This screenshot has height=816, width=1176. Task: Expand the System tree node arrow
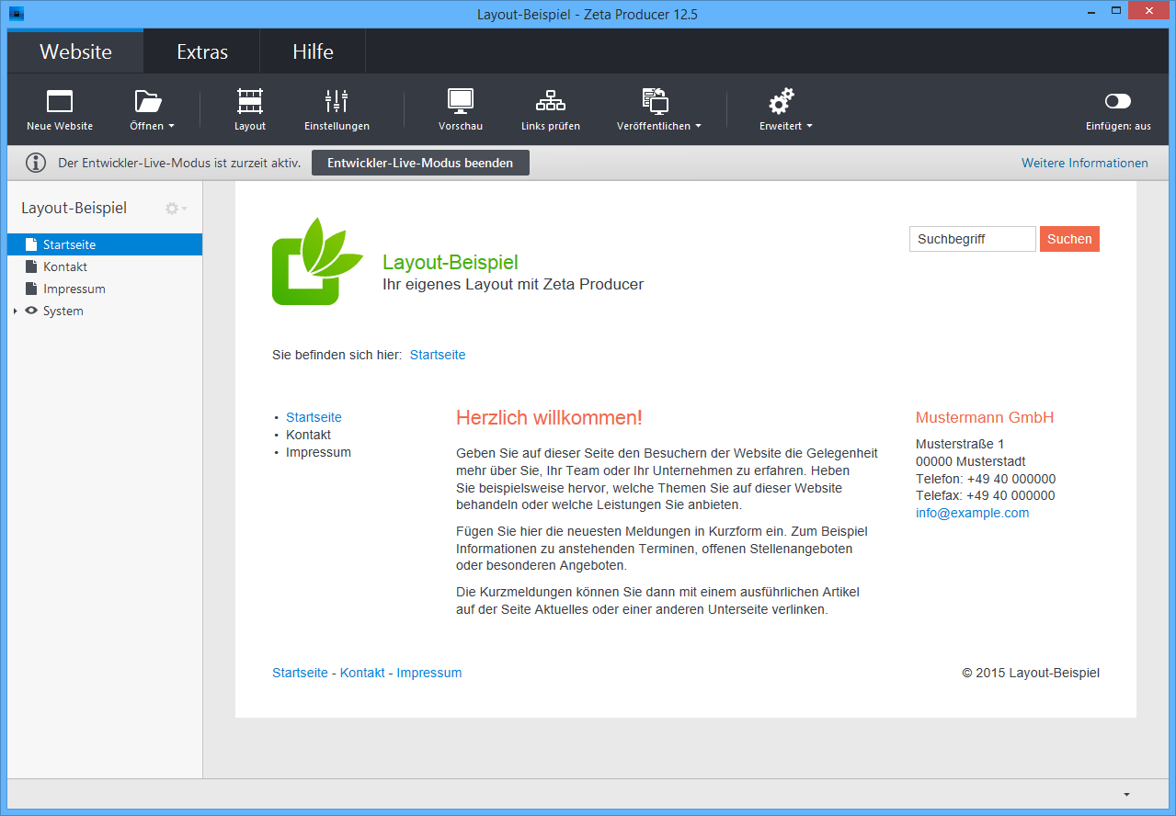click(16, 312)
